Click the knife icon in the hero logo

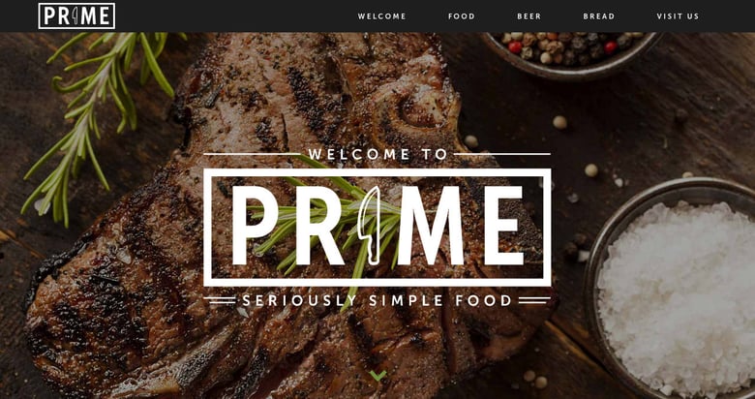[x=373, y=226]
